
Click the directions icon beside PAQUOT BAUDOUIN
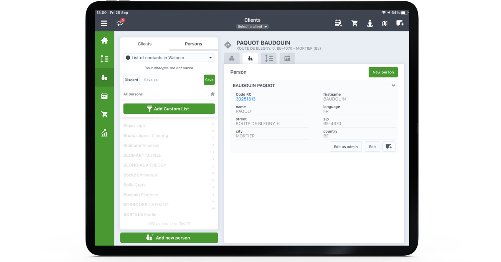coord(228,45)
